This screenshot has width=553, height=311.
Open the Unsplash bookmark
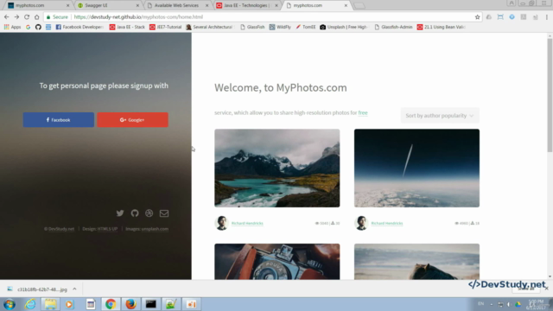[344, 27]
